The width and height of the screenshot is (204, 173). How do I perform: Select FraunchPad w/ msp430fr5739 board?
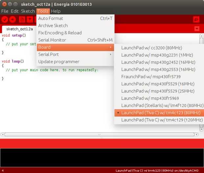(x=159, y=77)
